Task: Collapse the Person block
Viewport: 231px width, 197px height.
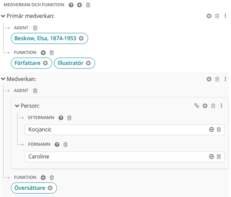Action: tap(17, 106)
